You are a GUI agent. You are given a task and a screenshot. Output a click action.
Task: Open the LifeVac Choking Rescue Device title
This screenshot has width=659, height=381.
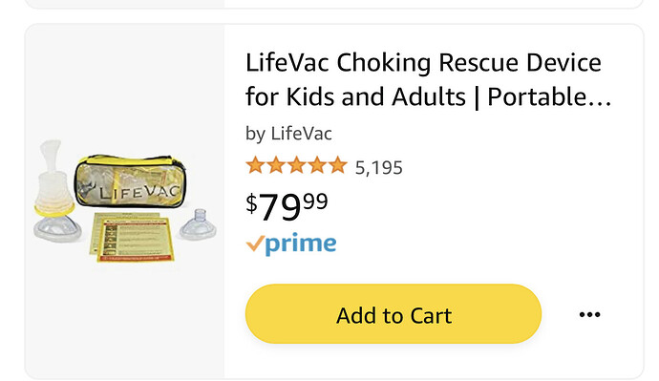[428, 80]
